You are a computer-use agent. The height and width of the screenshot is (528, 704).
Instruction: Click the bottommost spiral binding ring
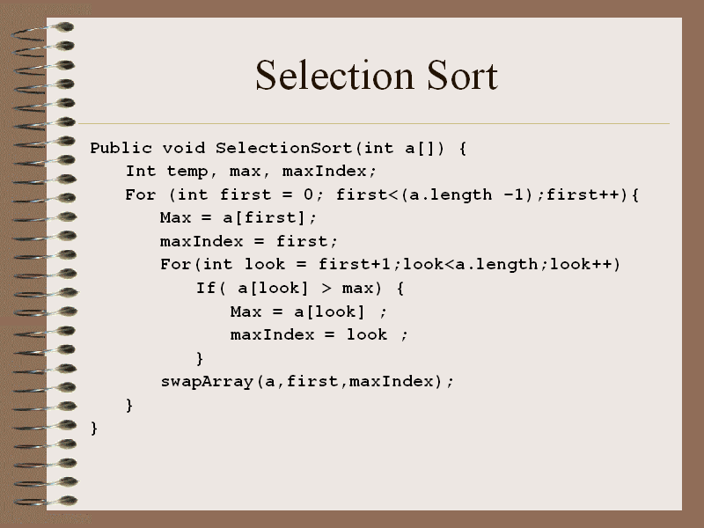(46, 501)
